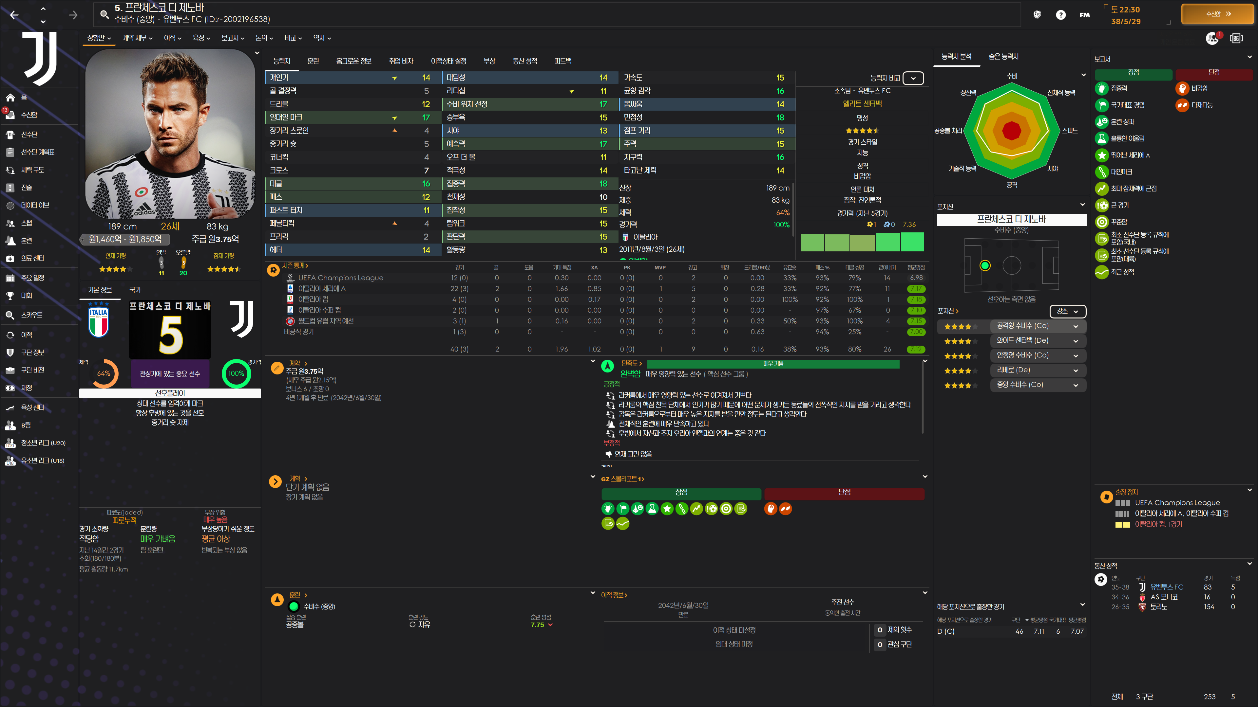This screenshot has height=707, width=1258.
Task: Open the 능력치 비교 dropdown
Action: pos(913,78)
